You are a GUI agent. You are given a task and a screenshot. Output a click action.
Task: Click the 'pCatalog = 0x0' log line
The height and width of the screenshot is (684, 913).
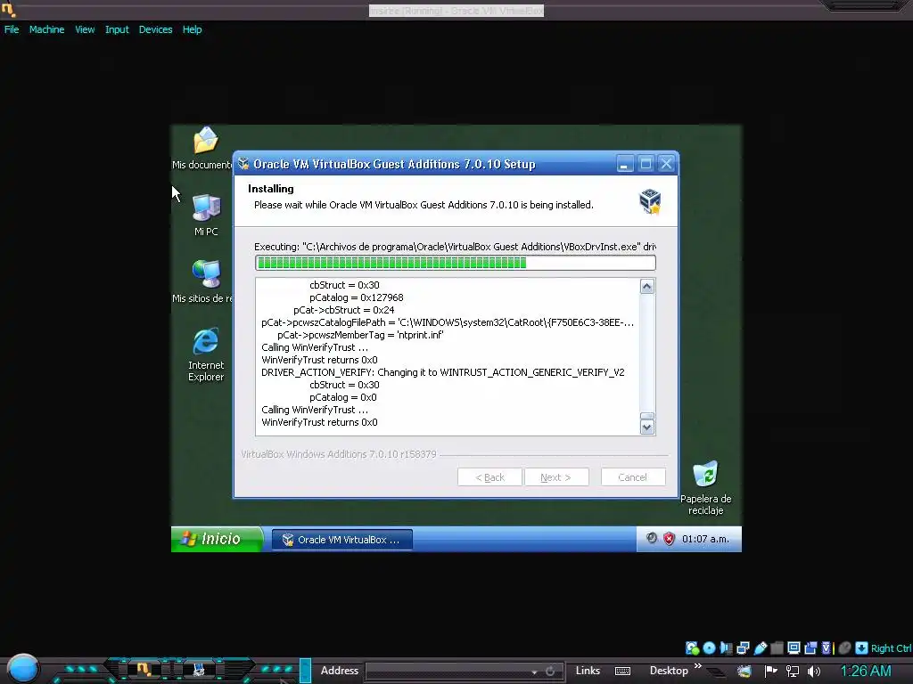[343, 397]
